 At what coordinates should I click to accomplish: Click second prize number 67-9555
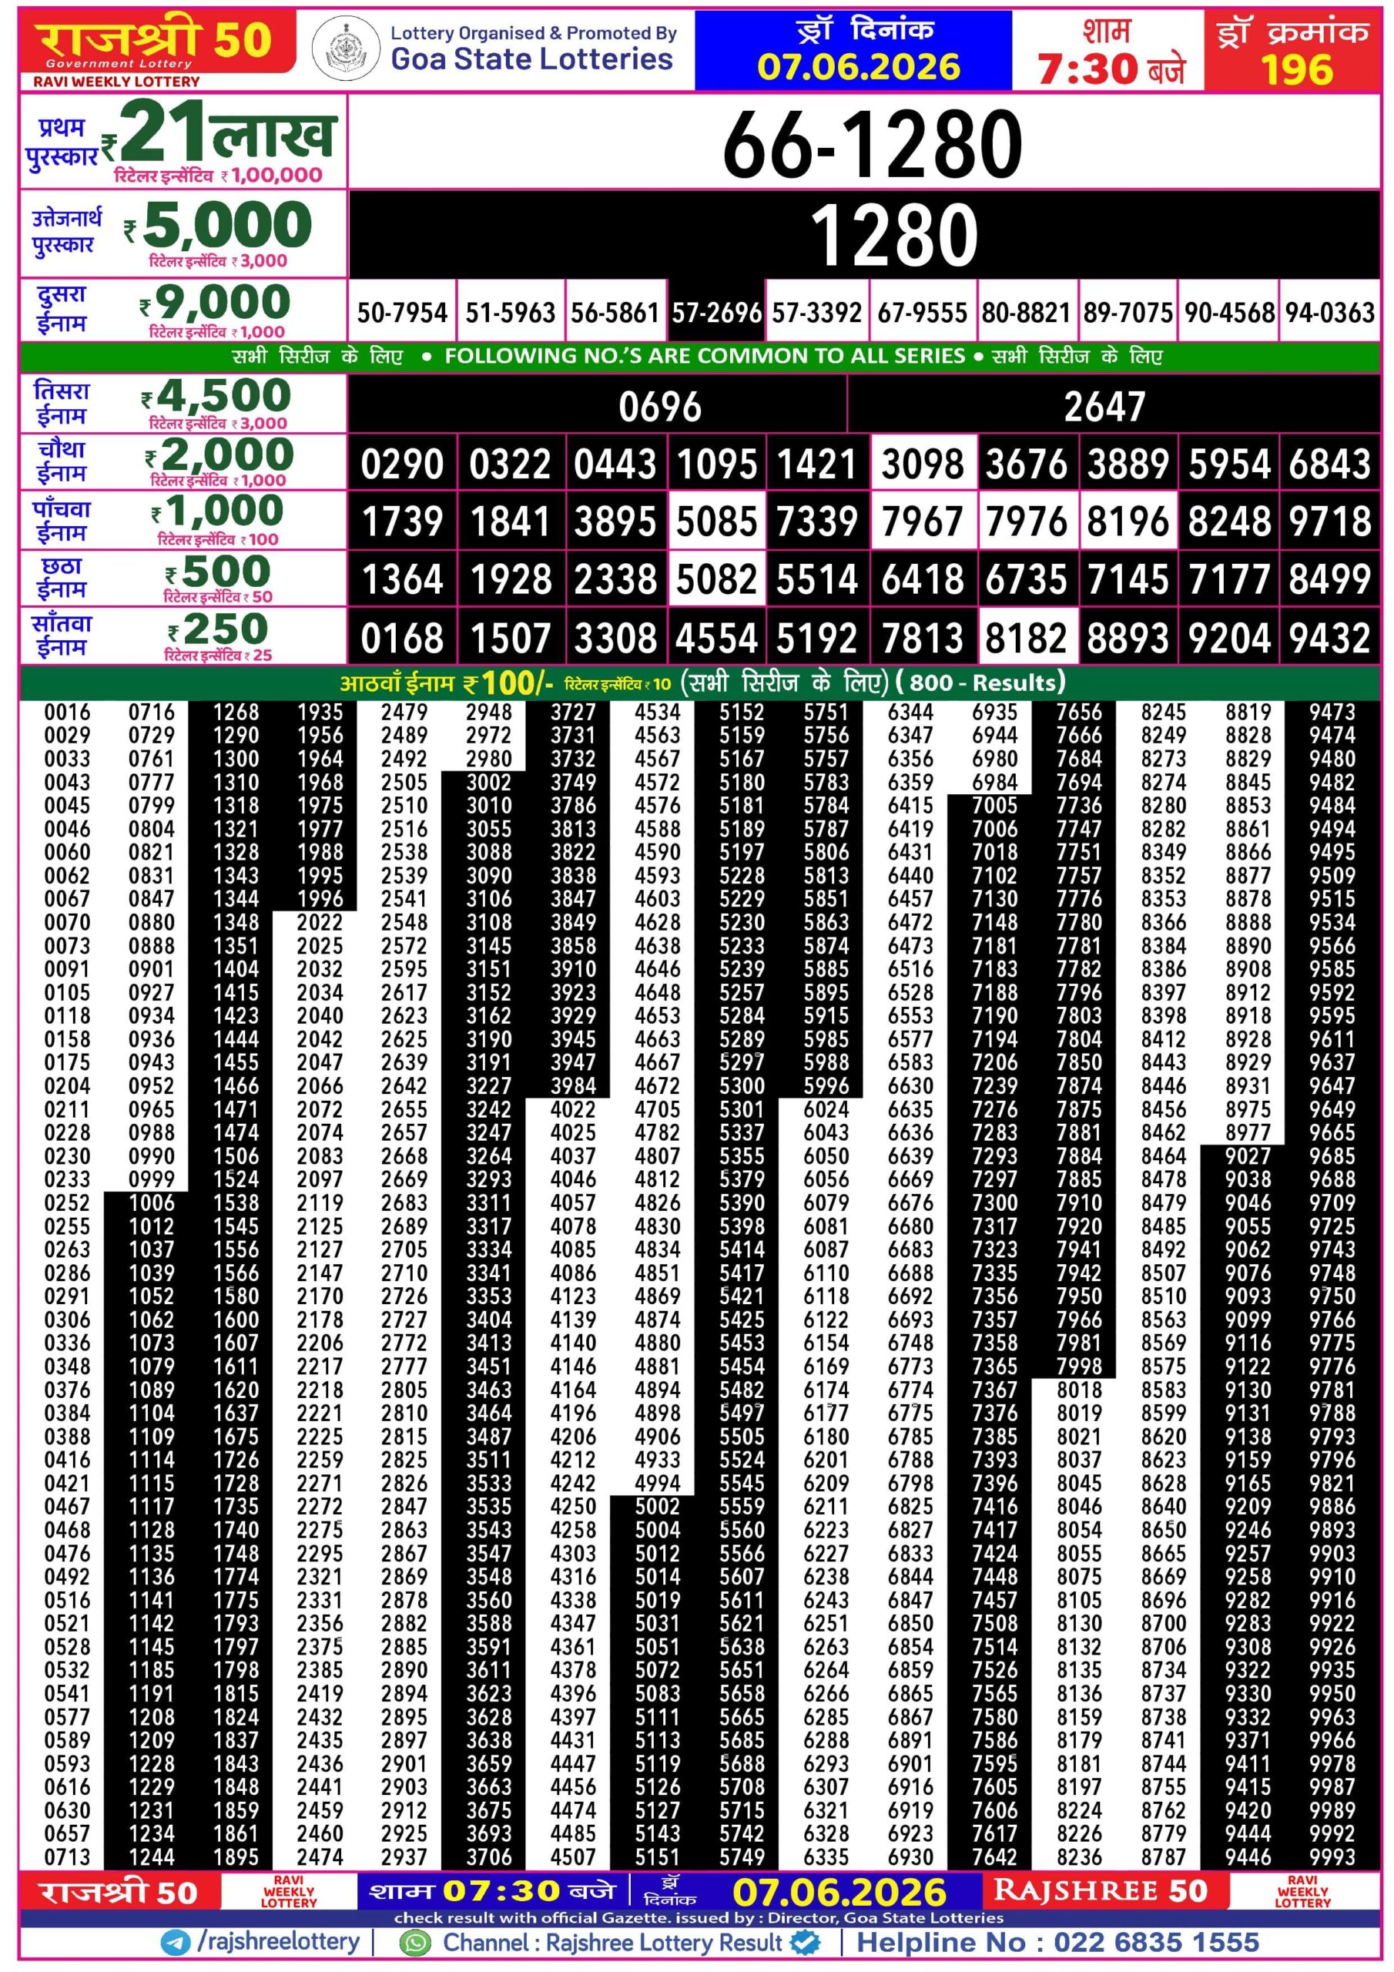point(923,313)
